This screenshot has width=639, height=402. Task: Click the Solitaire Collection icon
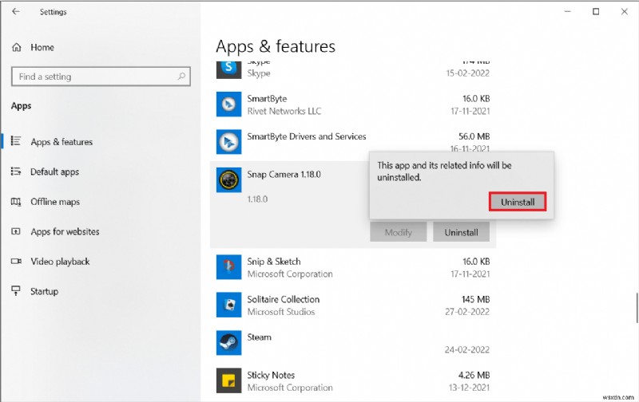coord(228,305)
